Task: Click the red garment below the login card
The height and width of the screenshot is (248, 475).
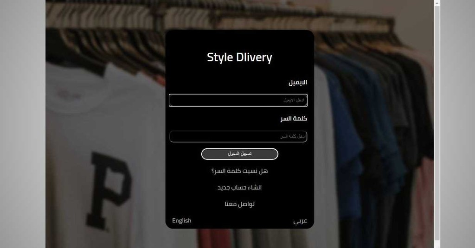Action: [x=209, y=238]
